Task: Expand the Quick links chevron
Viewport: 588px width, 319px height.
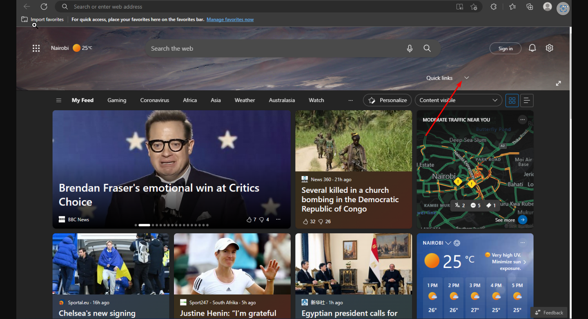Action: pyautogui.click(x=467, y=78)
